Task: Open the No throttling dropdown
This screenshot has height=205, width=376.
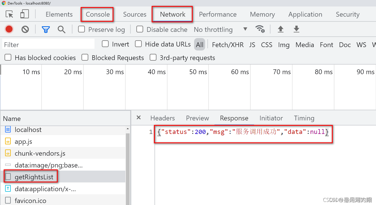Action: click(x=221, y=29)
